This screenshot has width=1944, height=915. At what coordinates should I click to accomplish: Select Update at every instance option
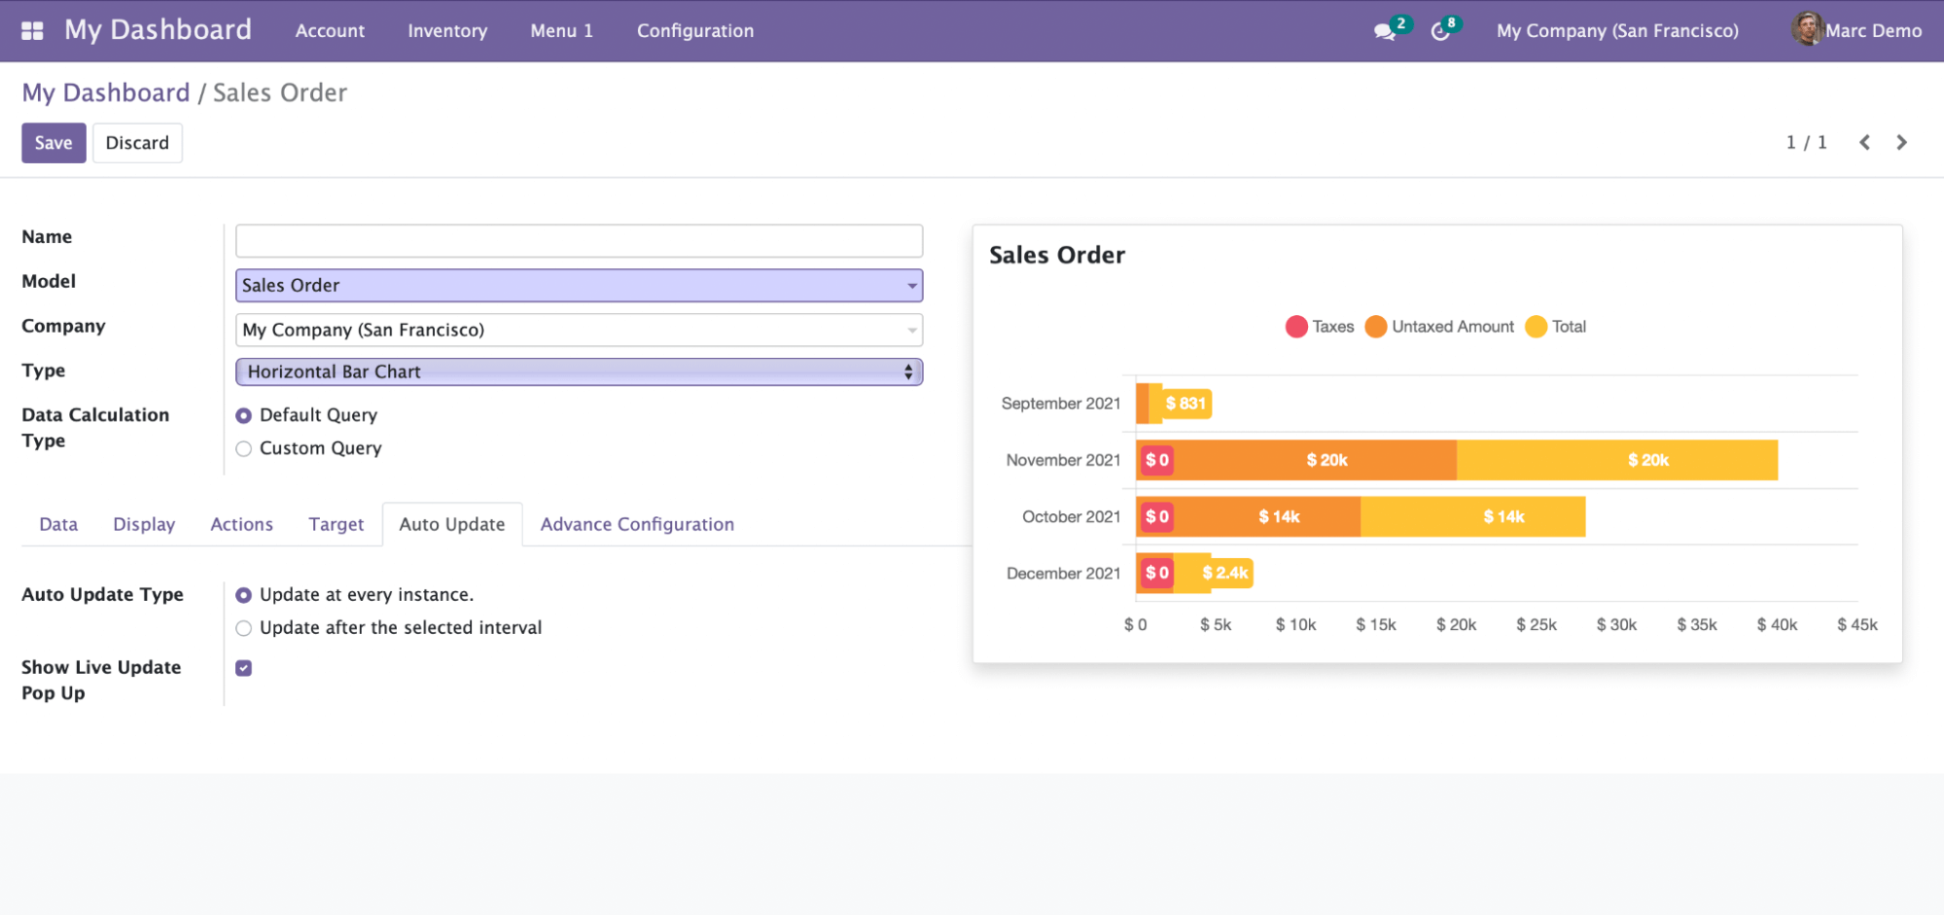[244, 595]
